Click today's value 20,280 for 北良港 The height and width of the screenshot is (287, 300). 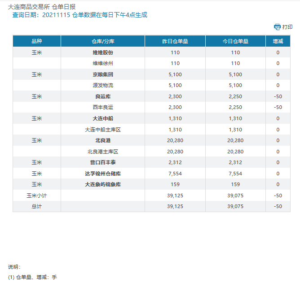pos(235,140)
